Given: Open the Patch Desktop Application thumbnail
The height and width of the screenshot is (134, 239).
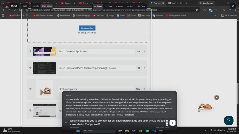Looking at the screenshot, I should pos(44,51).
